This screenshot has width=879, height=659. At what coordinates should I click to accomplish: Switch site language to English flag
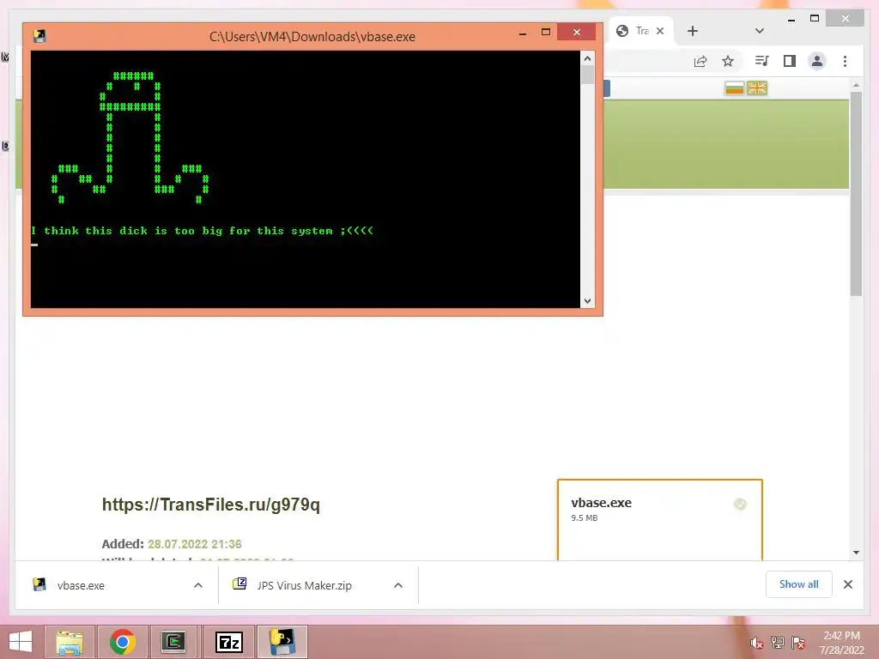point(757,88)
